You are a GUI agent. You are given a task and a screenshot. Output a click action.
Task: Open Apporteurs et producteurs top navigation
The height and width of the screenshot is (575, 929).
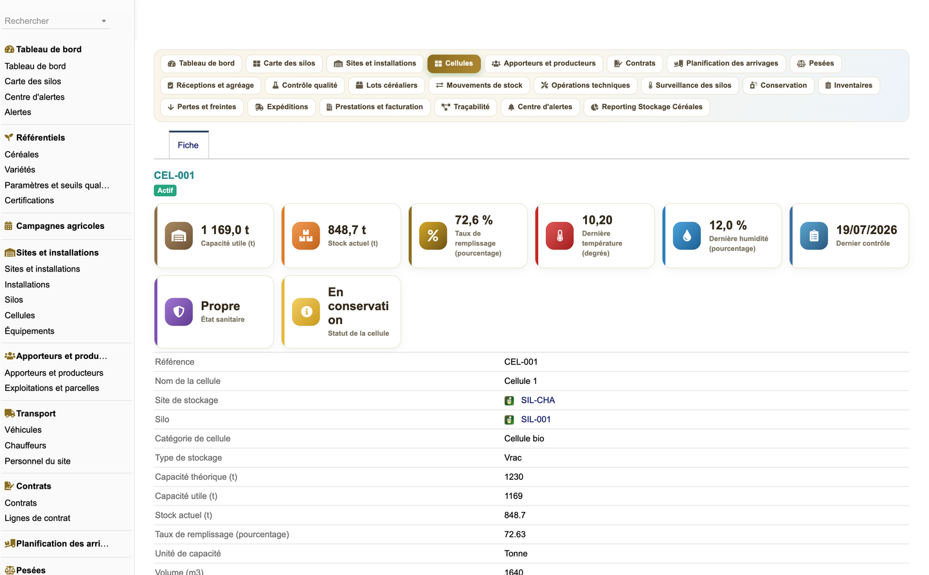tap(544, 64)
